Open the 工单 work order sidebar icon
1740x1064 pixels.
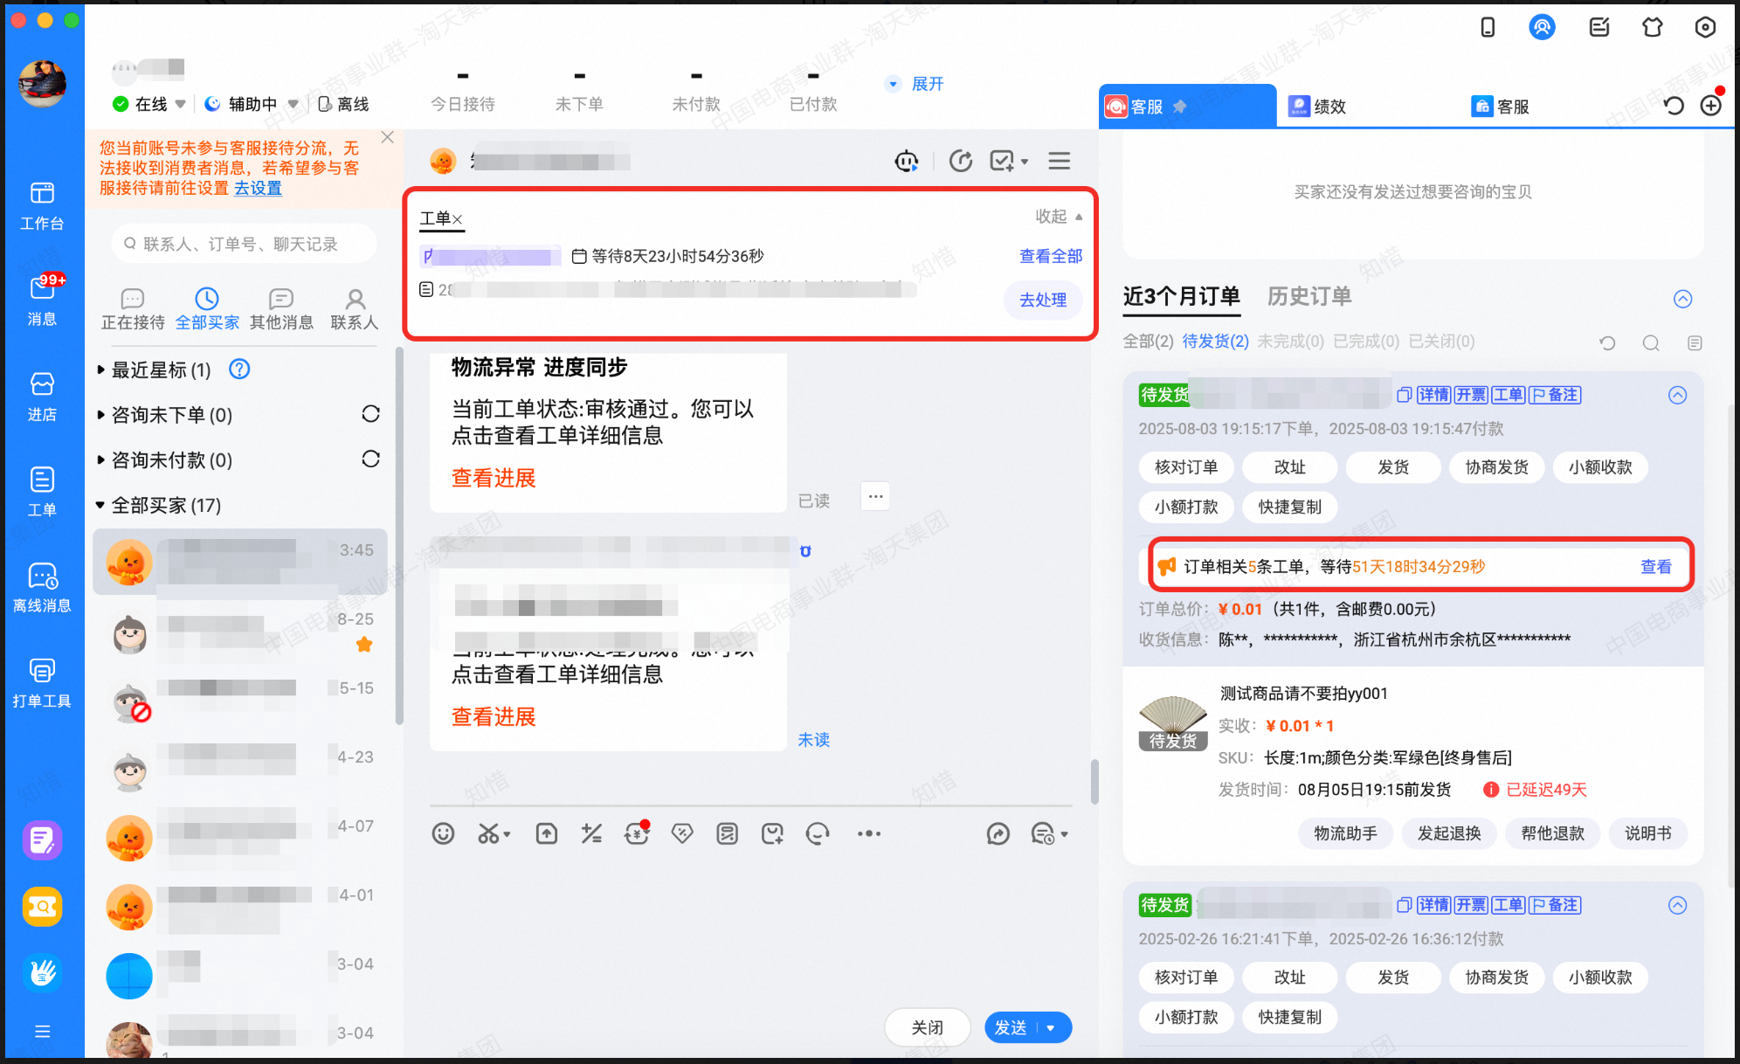tap(42, 492)
